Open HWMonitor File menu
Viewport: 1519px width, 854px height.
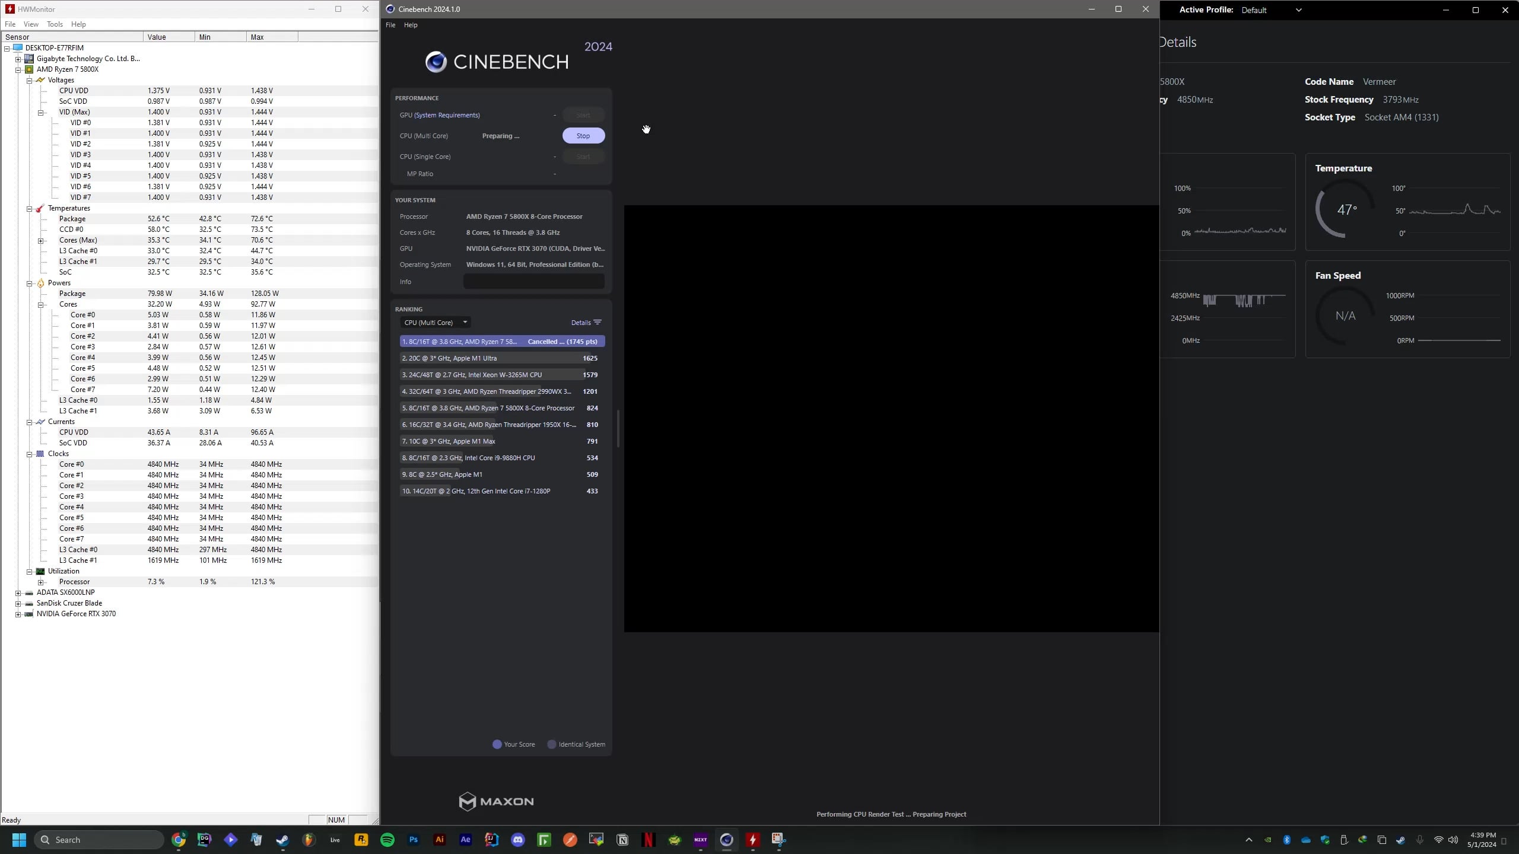(10, 24)
